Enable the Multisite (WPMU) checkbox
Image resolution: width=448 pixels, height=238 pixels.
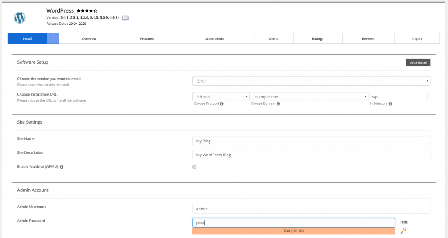click(194, 167)
